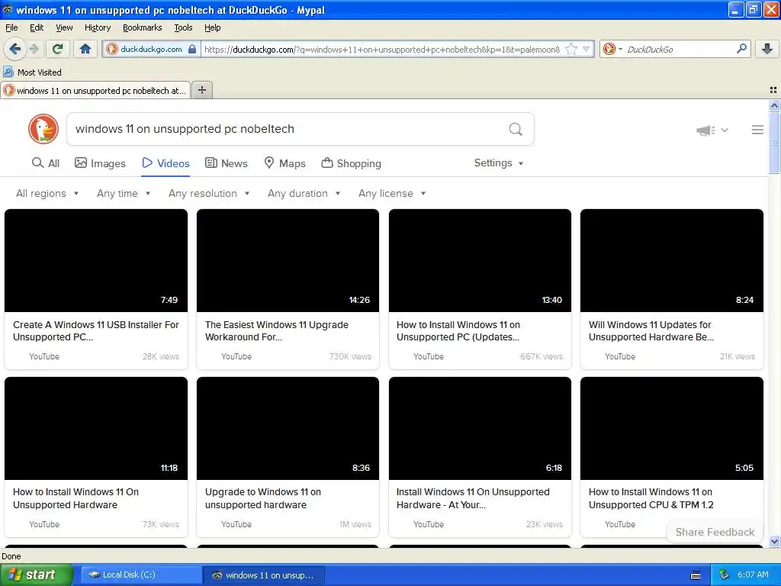Open the Windows start button
781x586 pixels.
click(x=36, y=575)
